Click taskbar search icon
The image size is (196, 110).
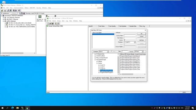[x=7, y=108]
